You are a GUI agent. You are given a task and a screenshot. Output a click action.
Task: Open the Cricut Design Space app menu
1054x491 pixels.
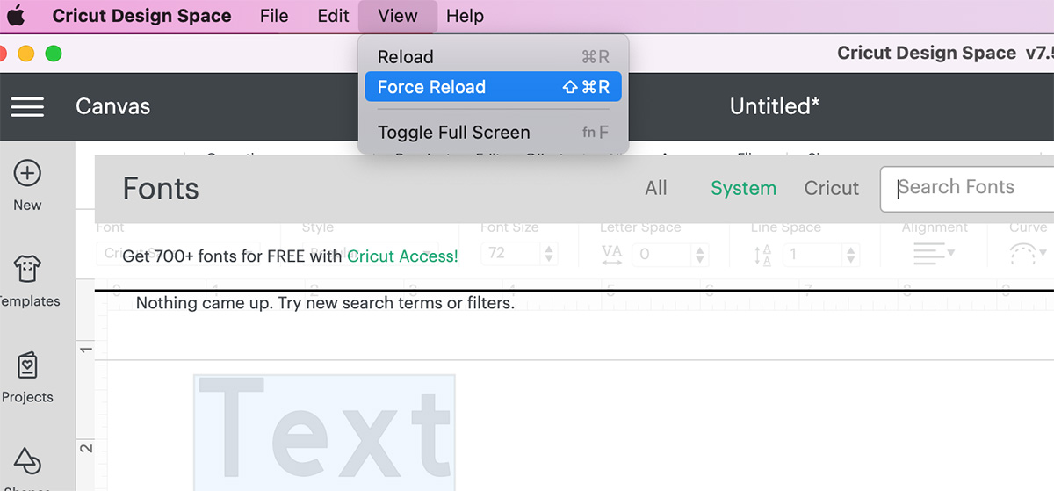[x=141, y=16]
